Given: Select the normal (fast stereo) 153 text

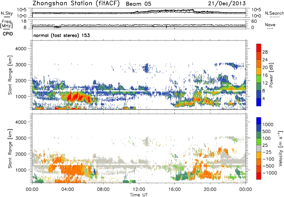Looking at the screenshot, I should 61,35.
